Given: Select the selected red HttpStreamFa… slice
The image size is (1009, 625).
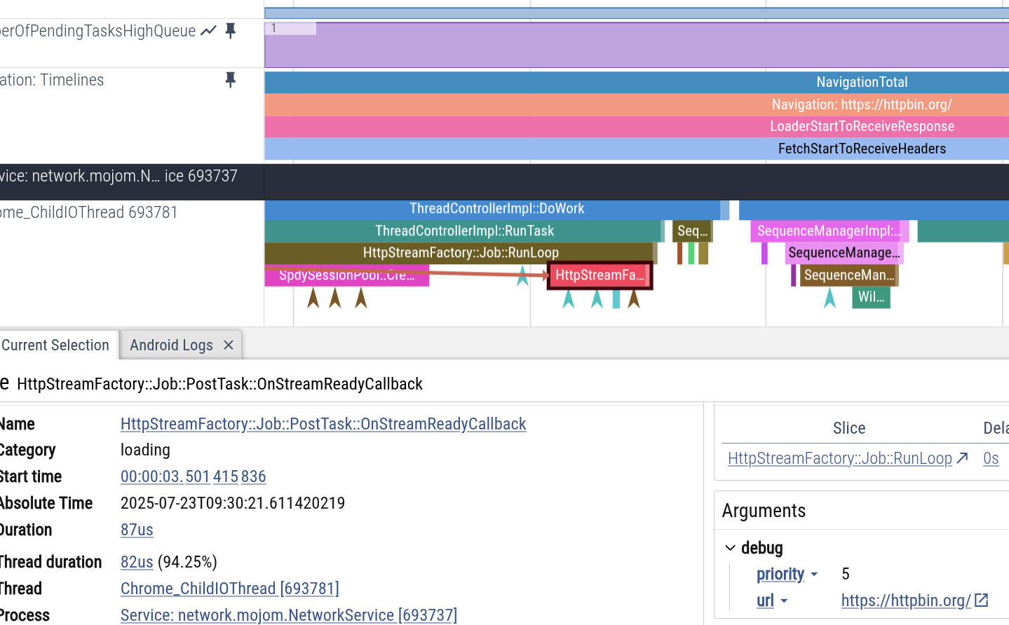Looking at the screenshot, I should pos(600,275).
